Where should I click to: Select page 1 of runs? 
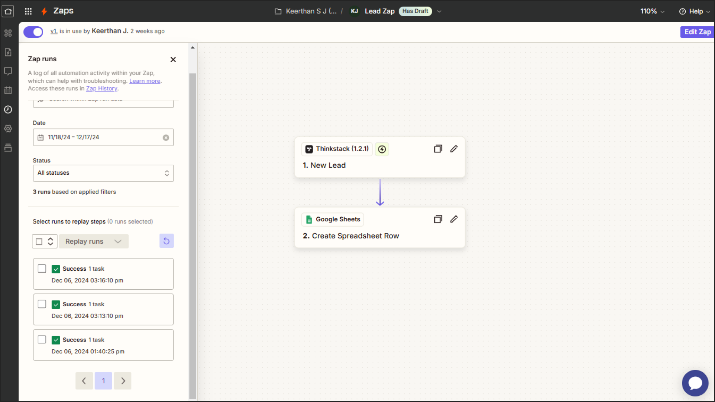pyautogui.click(x=103, y=381)
